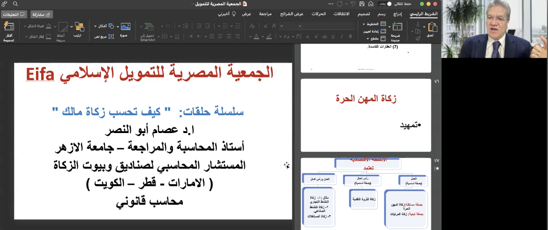The width and height of the screenshot is (548, 230).
Task: Open the font name combo box
Action: [327, 26]
